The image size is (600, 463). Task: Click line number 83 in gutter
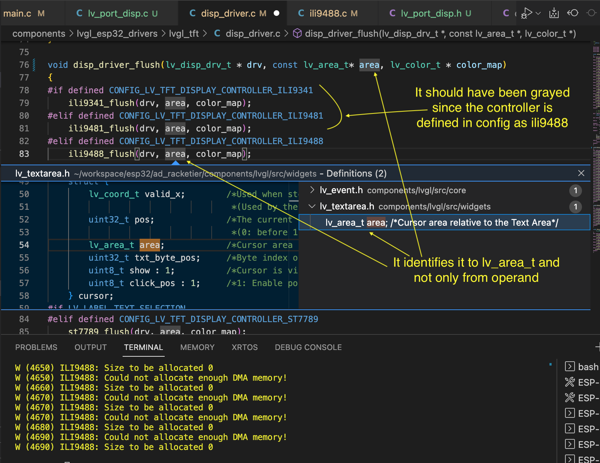24,154
